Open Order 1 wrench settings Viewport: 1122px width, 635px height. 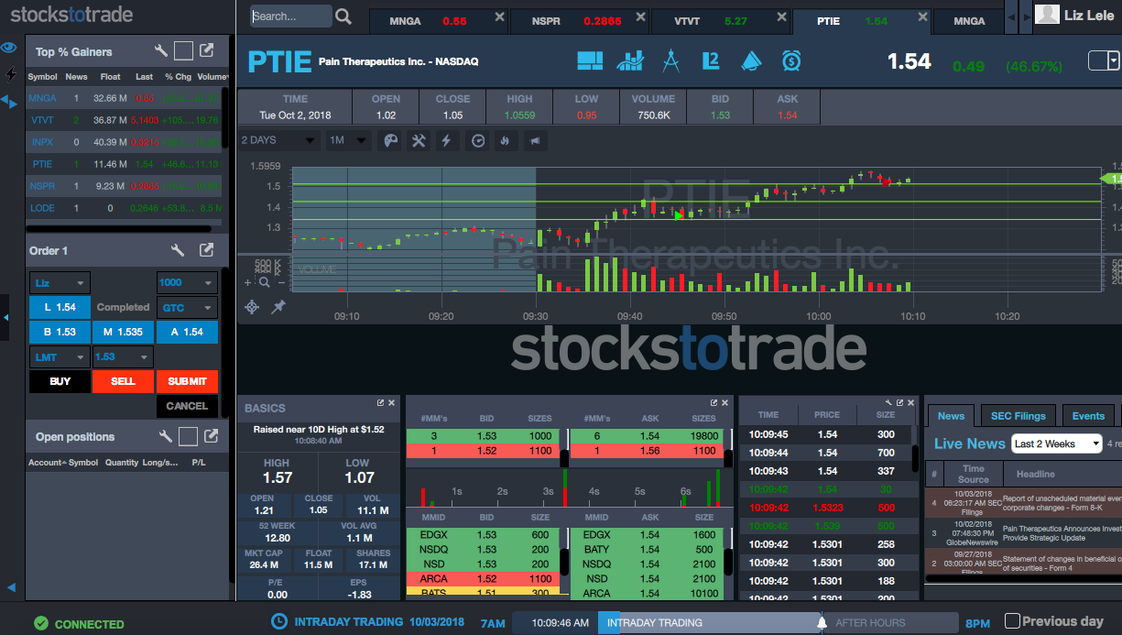(179, 250)
